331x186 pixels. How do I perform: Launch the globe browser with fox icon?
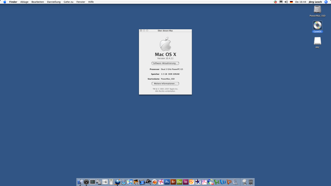point(117,182)
